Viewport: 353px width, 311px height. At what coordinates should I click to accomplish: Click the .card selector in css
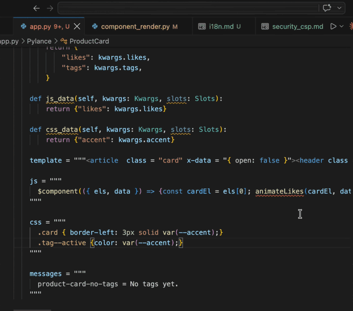[x=48, y=233]
